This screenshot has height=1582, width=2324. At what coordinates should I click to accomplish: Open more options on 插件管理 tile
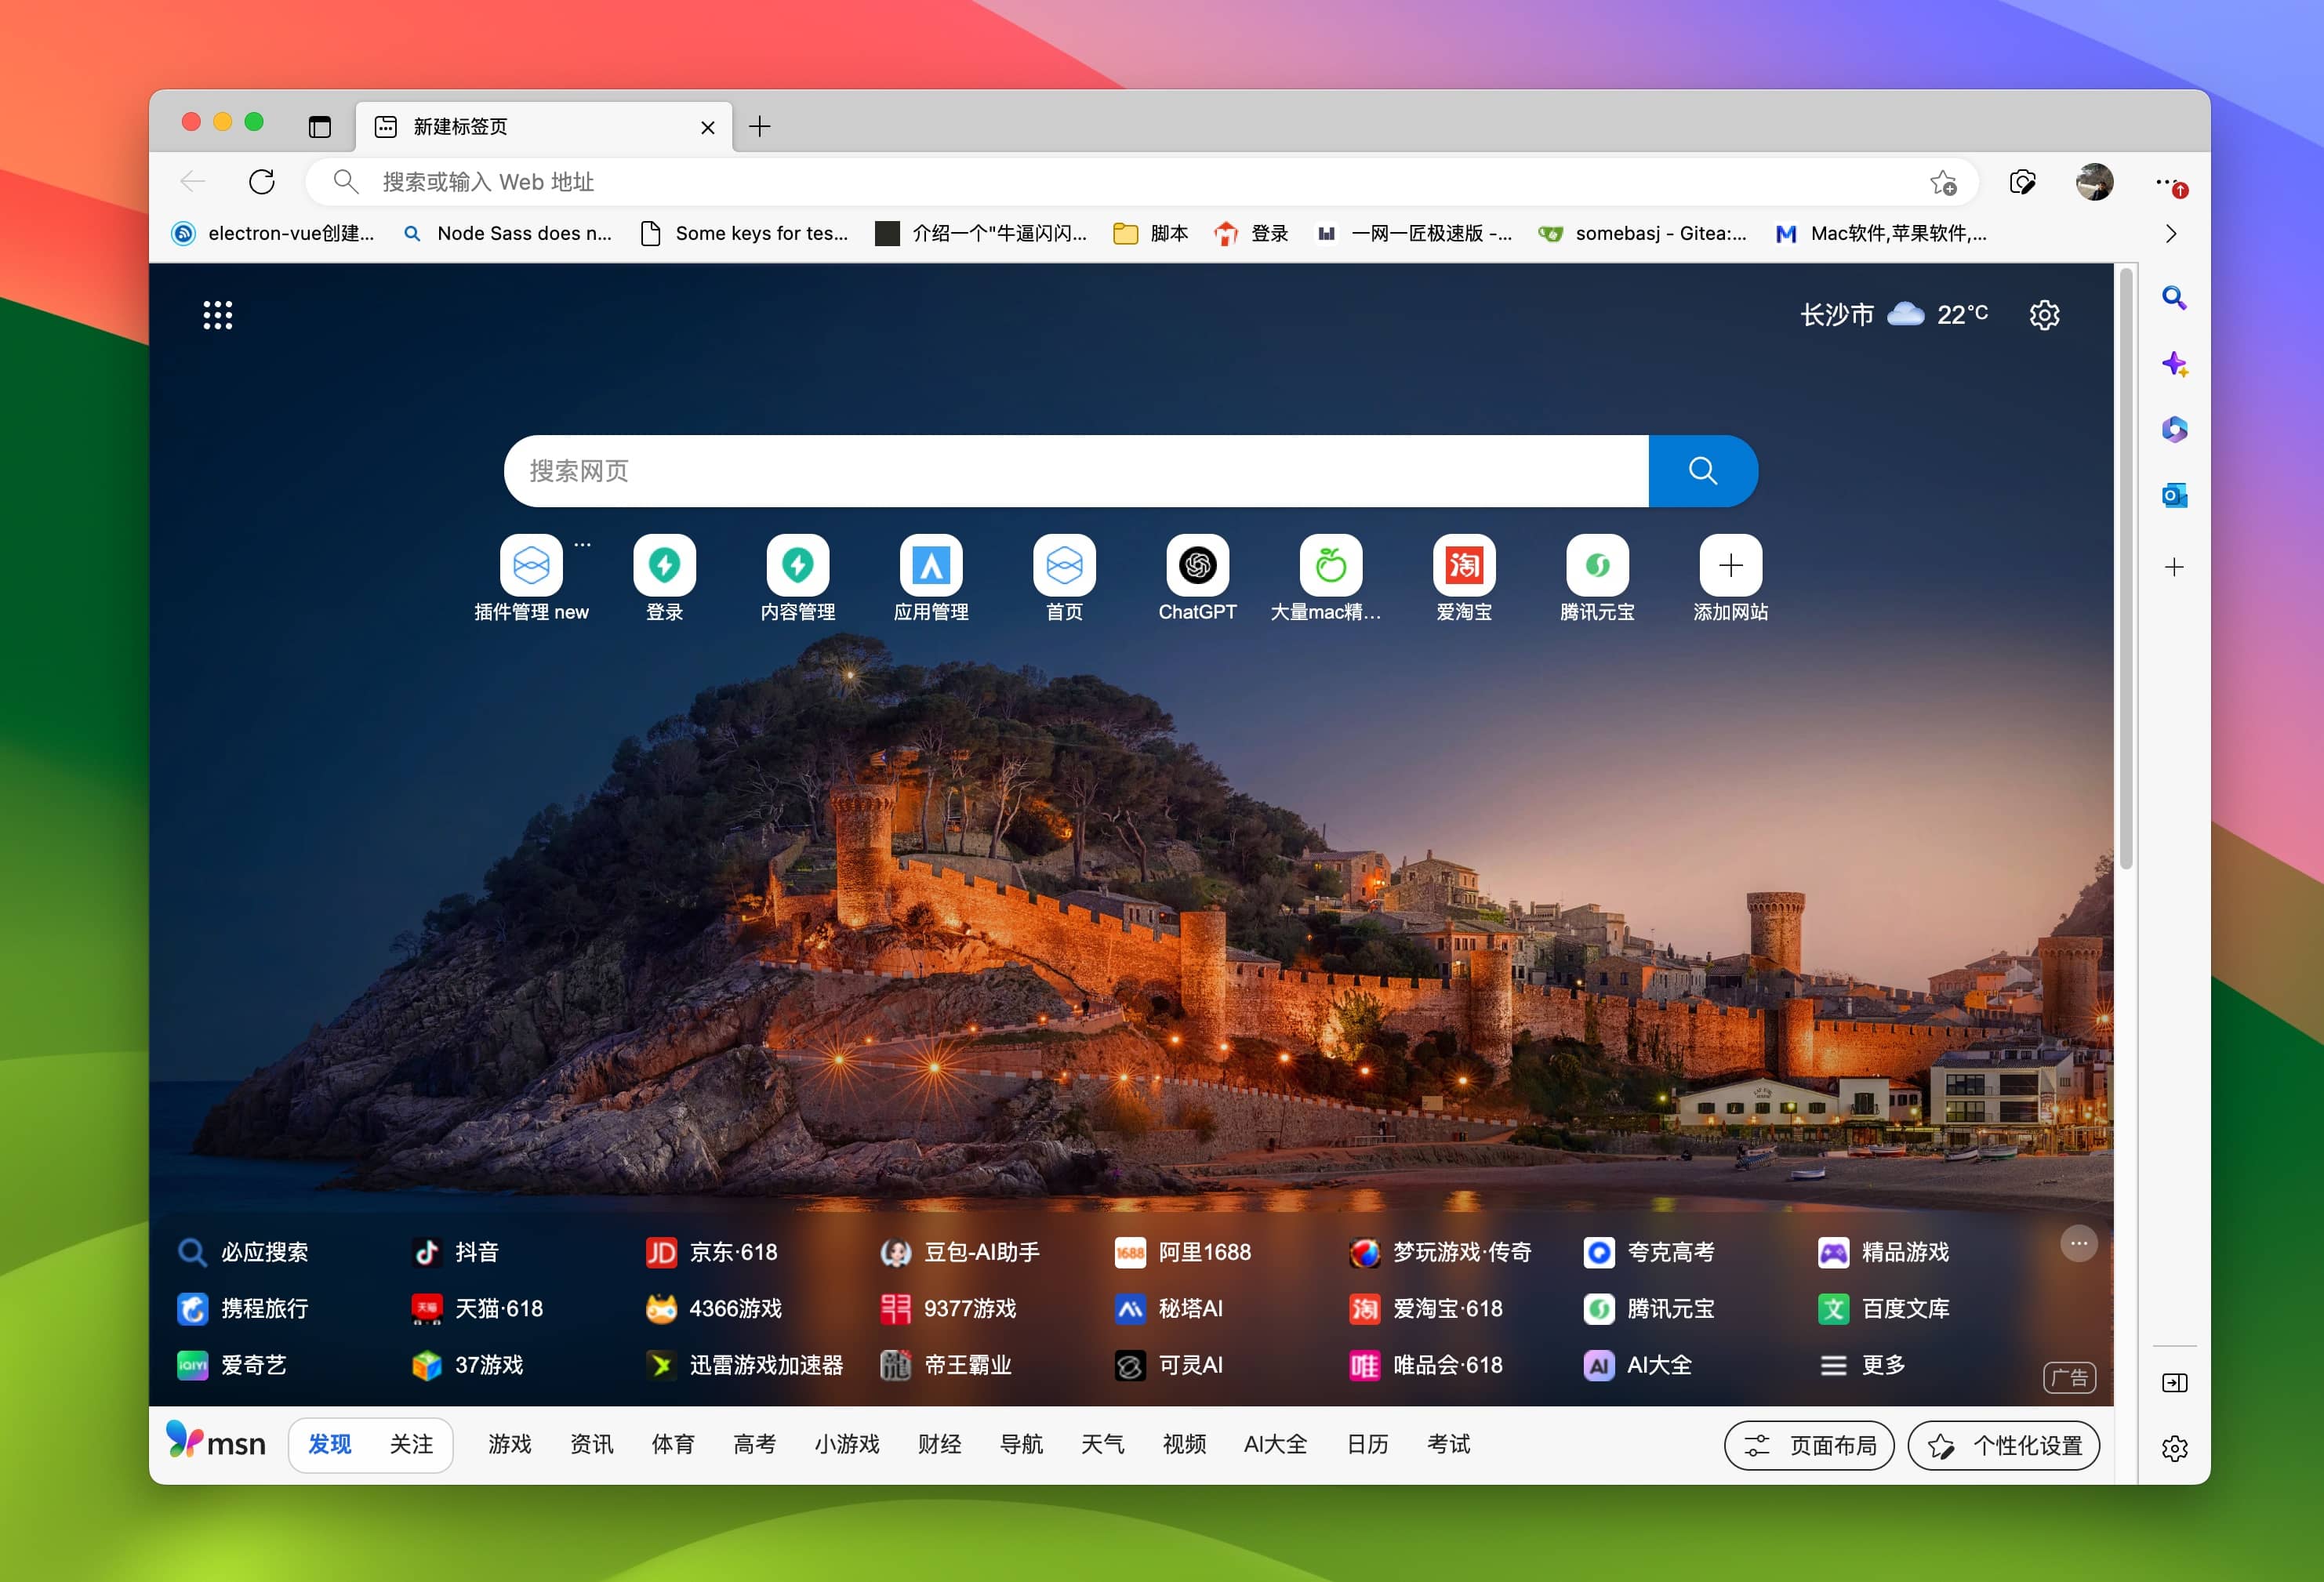pyautogui.click(x=582, y=545)
